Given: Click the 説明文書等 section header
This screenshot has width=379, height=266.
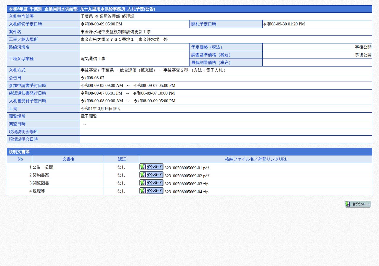Looking at the screenshot, I should (189, 152).
